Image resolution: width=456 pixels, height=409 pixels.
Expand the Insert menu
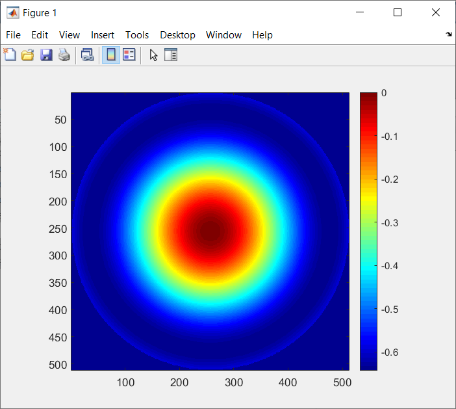(103, 35)
